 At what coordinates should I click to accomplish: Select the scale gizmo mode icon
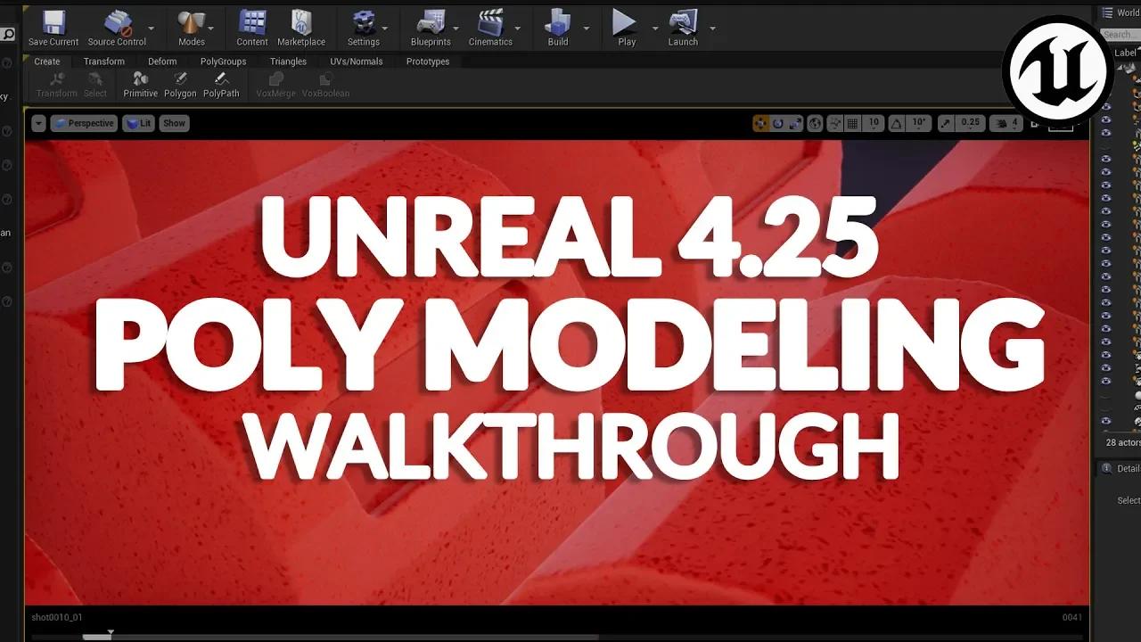pos(795,123)
